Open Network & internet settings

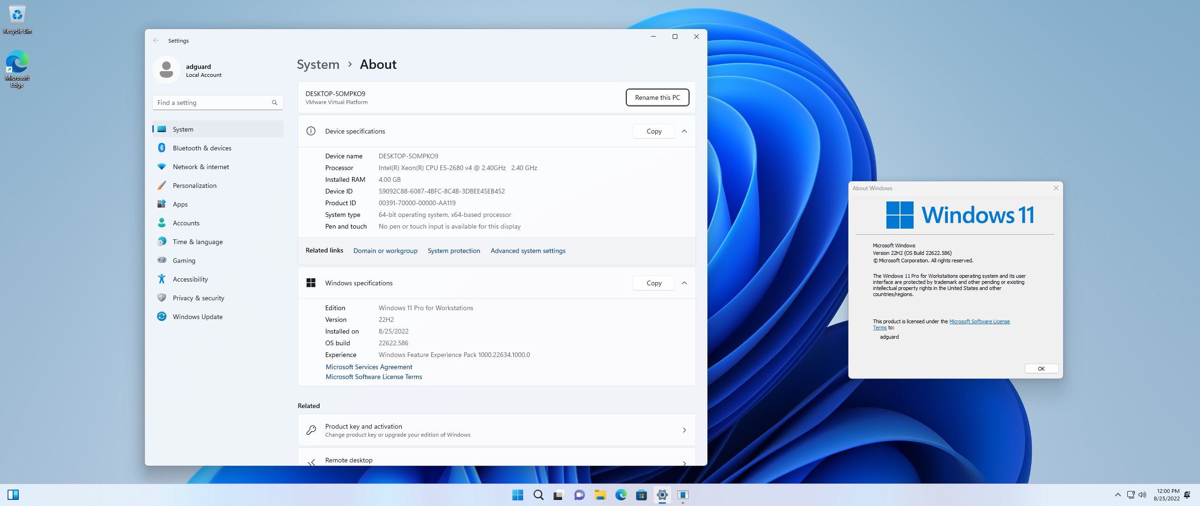(x=201, y=167)
